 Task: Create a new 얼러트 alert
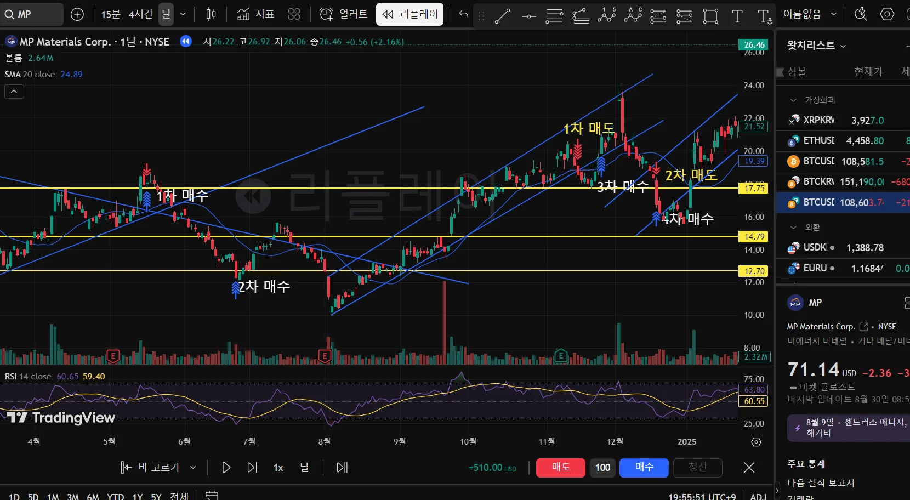[343, 14]
